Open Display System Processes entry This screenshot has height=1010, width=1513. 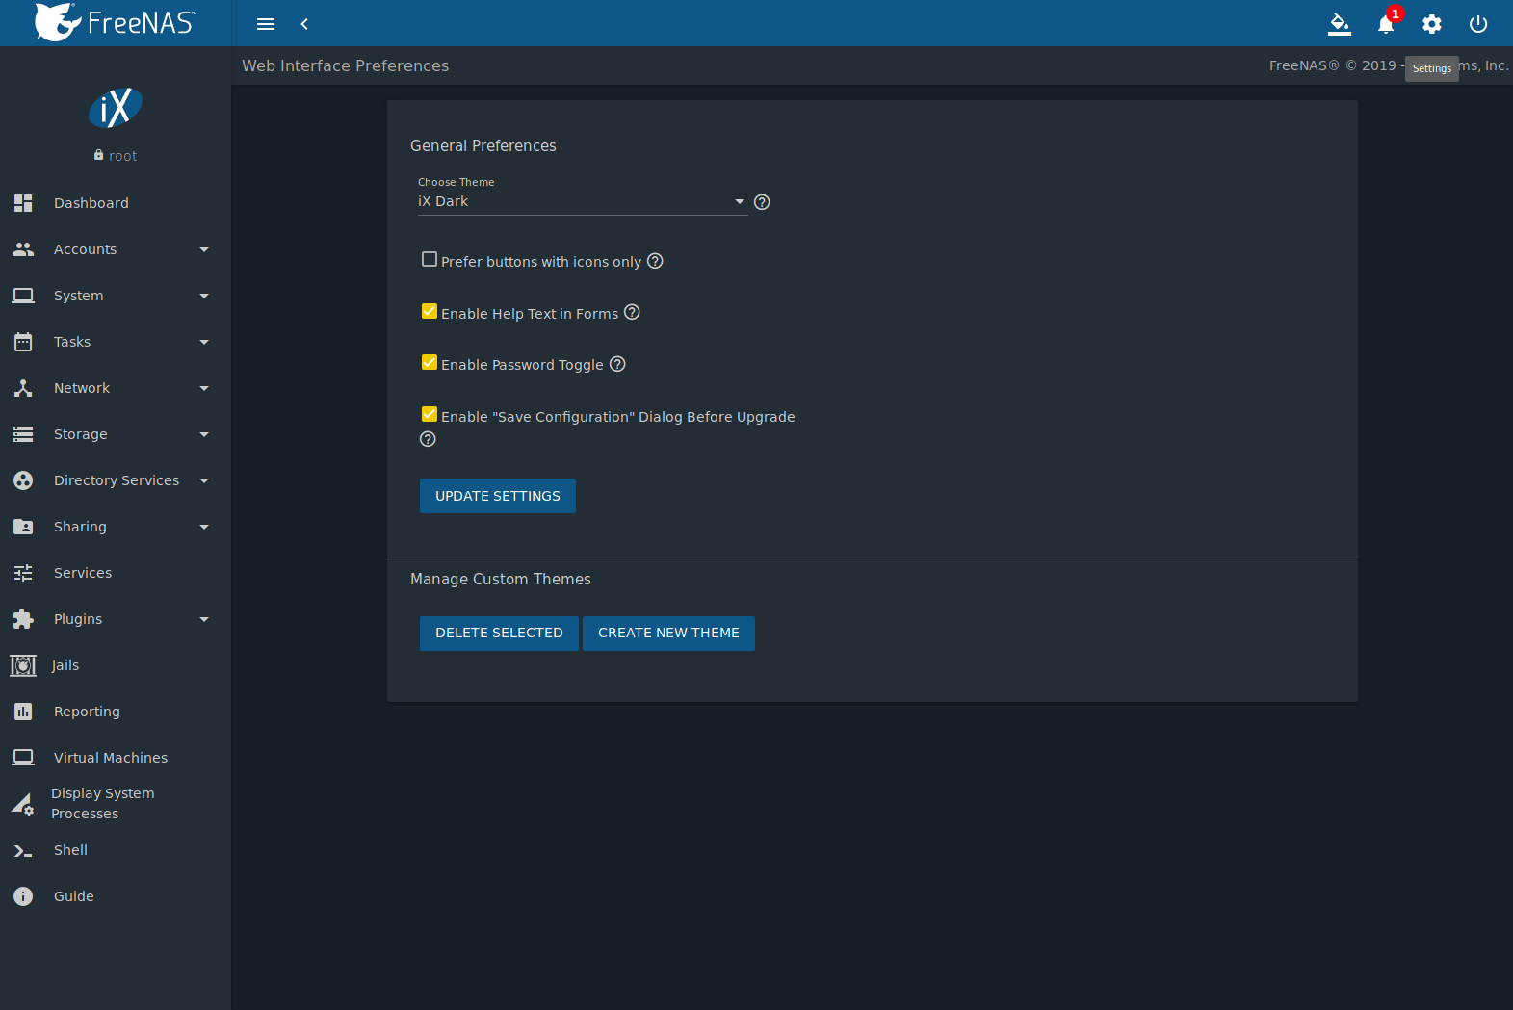tap(116, 804)
